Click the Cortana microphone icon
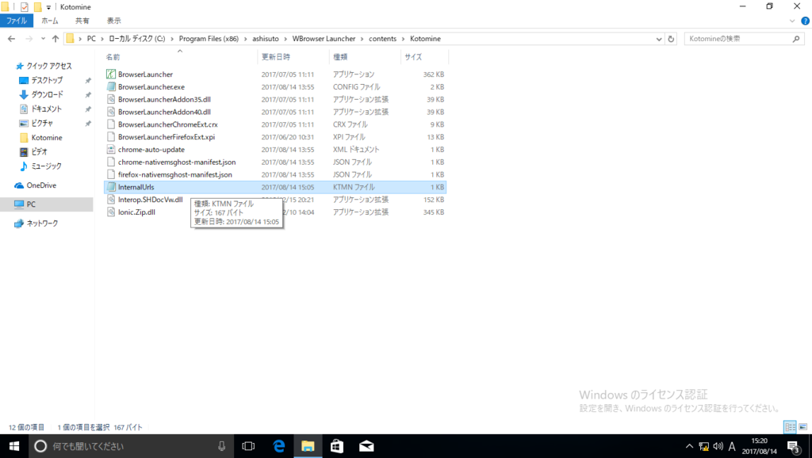This screenshot has width=812, height=458. tap(222, 446)
